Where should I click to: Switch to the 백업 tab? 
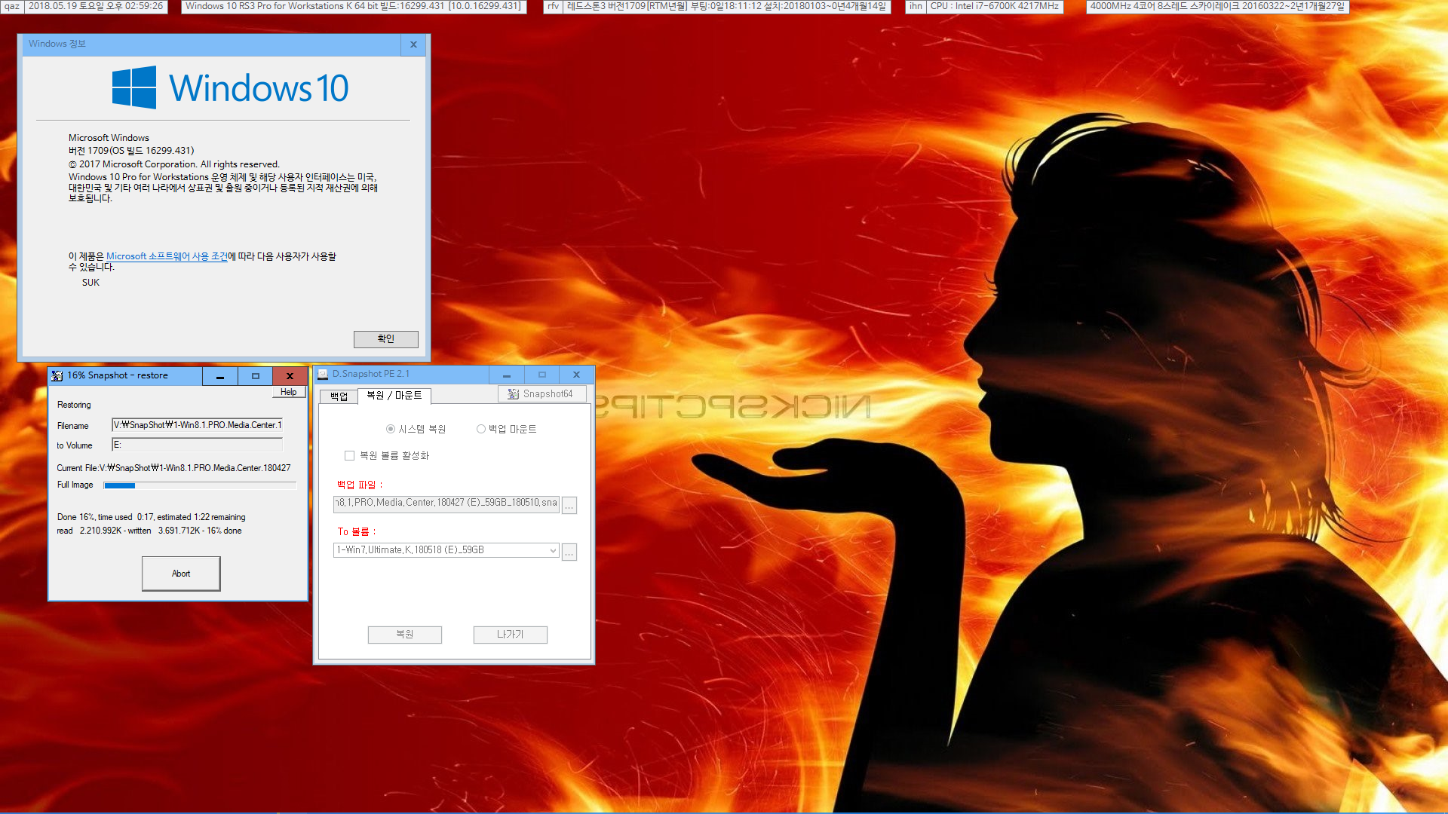339,396
